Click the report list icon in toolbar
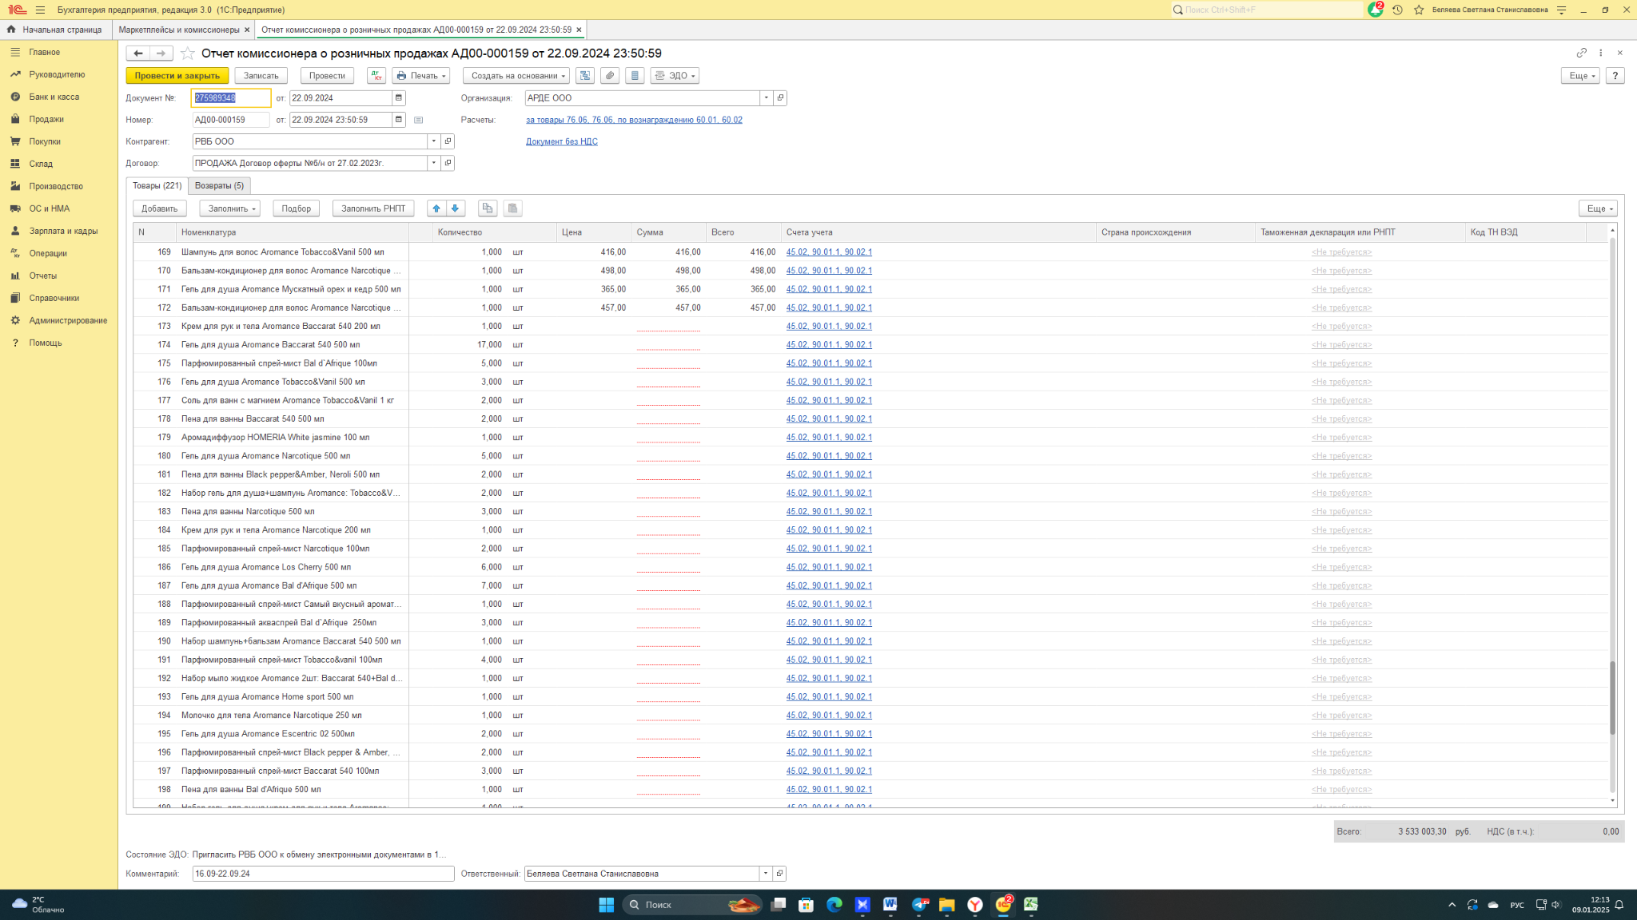1637x920 pixels. click(635, 76)
